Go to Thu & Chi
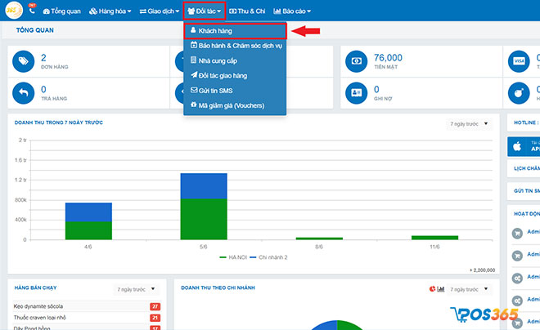 tap(247, 11)
